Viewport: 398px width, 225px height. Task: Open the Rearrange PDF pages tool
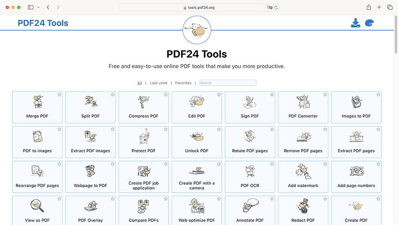coord(37,177)
